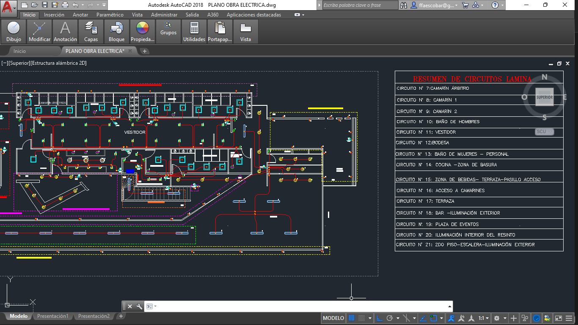Toggle the drawing grid display

point(351,318)
